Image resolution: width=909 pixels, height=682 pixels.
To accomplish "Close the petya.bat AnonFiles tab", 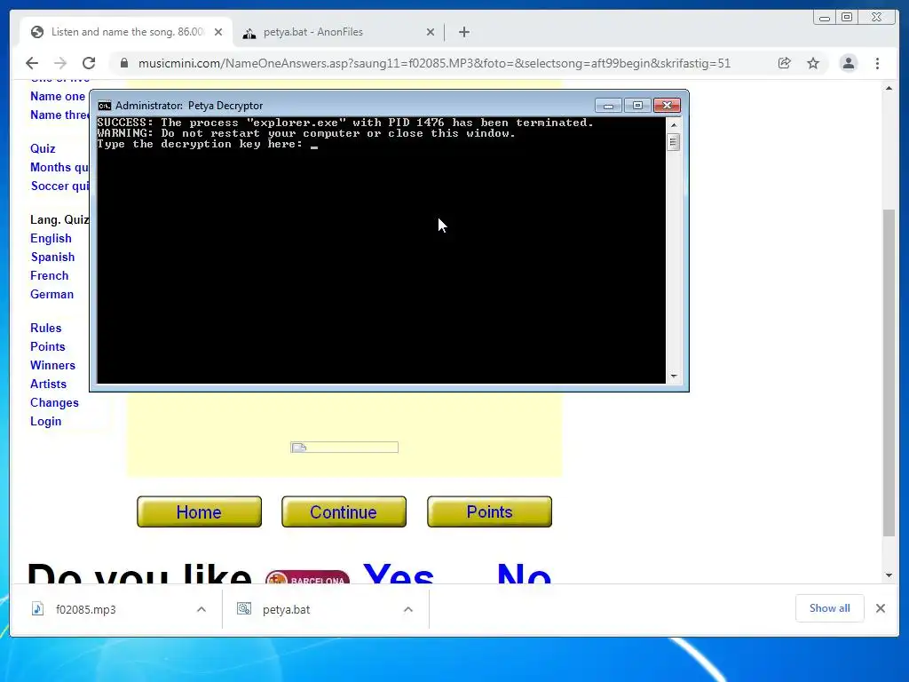I will (431, 32).
